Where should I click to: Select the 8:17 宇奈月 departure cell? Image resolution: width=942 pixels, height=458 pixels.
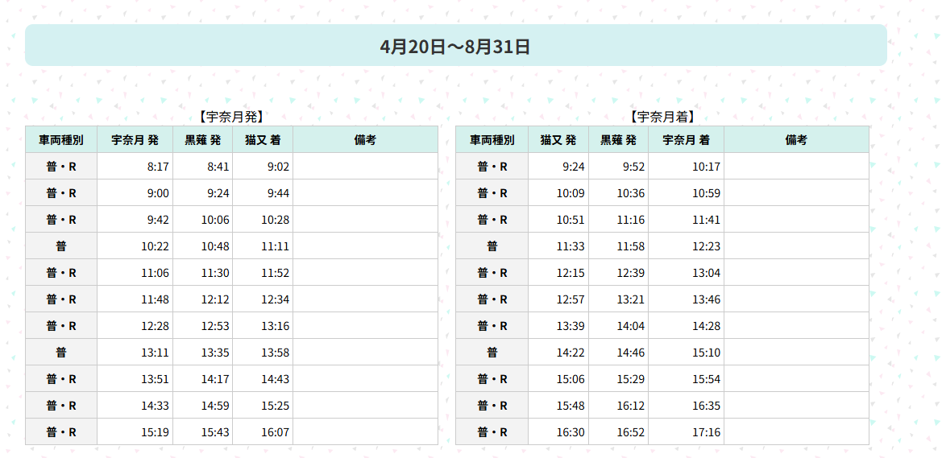tap(135, 167)
